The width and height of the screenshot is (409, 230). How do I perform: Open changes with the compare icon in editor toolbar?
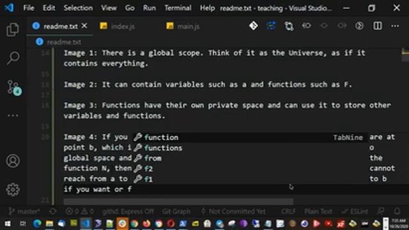click(x=289, y=26)
